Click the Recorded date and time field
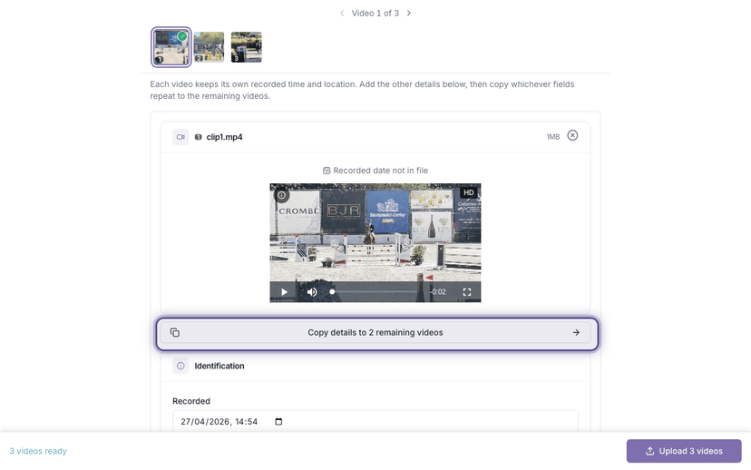The image size is (751, 470). pos(375,422)
